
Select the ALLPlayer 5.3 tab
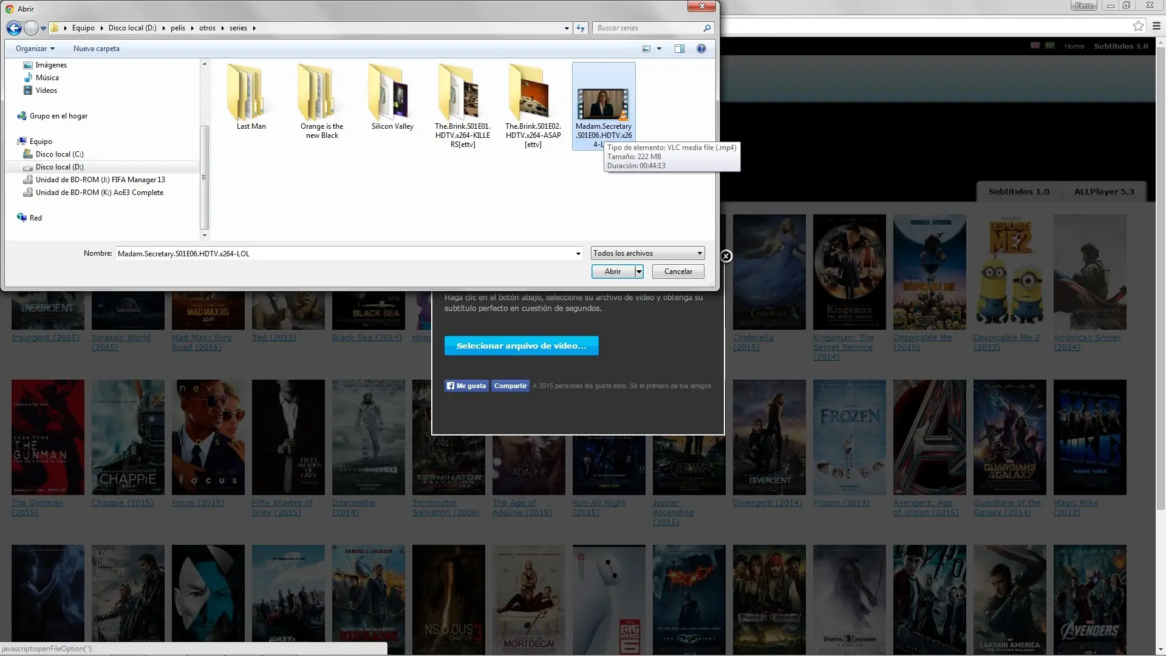(x=1104, y=191)
